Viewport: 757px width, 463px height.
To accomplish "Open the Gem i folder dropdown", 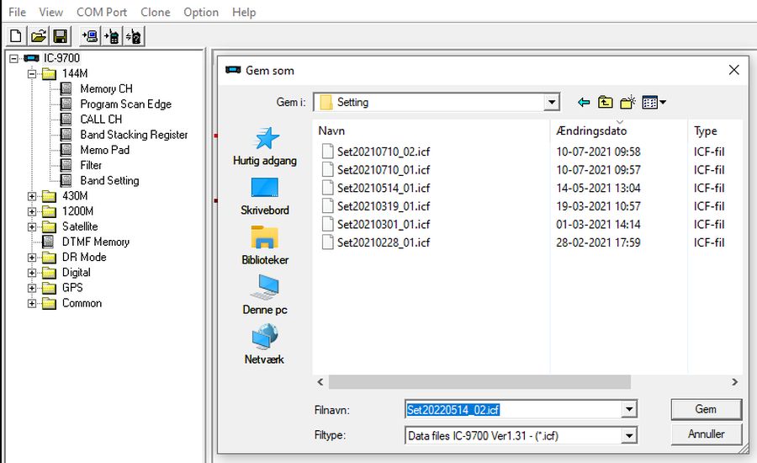I will (551, 102).
